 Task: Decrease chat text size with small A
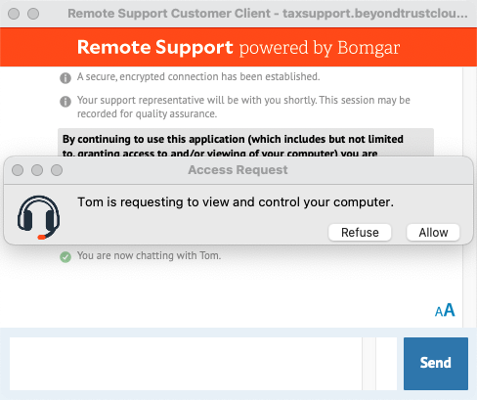[439, 312]
